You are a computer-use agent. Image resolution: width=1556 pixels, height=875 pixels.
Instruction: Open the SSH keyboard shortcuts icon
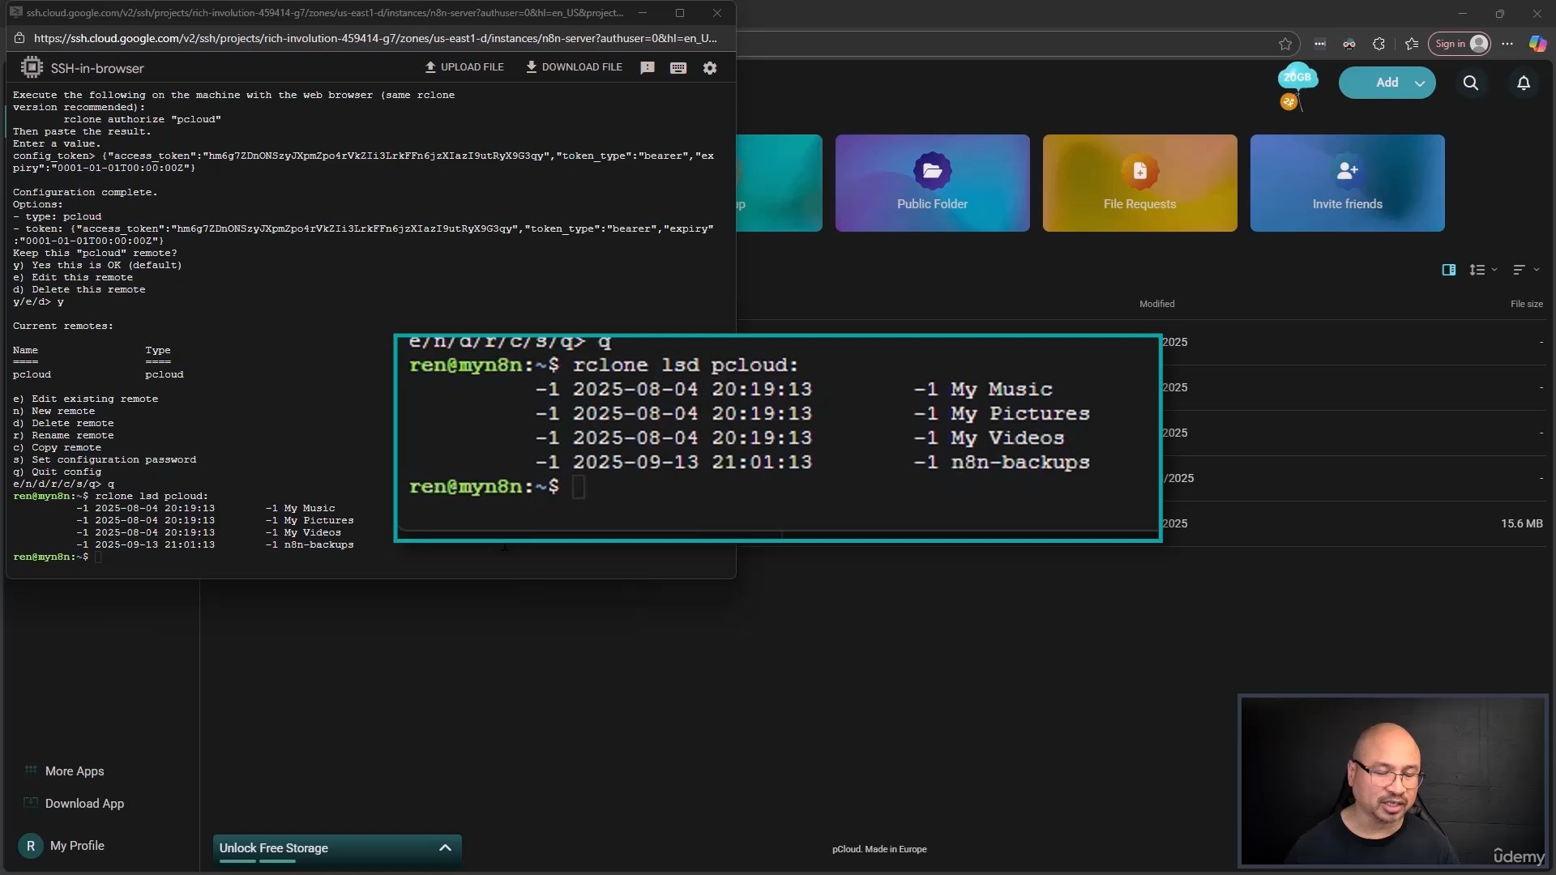click(x=678, y=68)
